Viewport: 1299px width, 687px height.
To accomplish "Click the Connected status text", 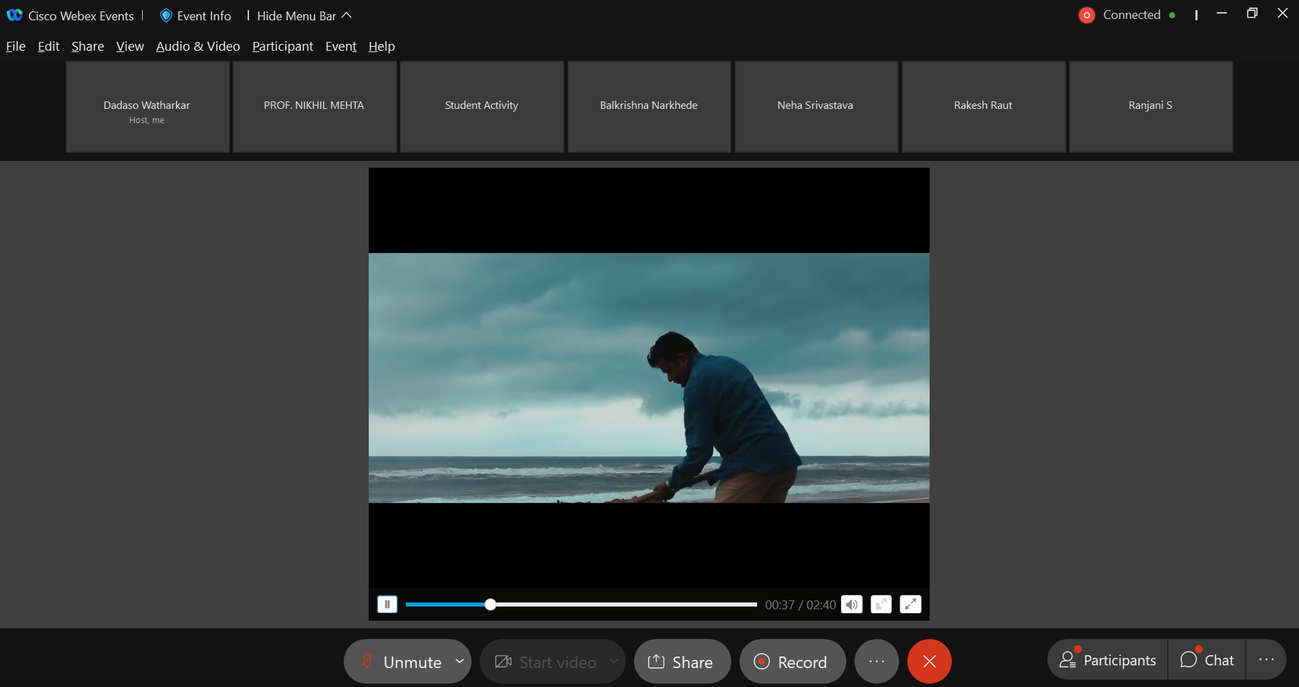I will [1132, 15].
